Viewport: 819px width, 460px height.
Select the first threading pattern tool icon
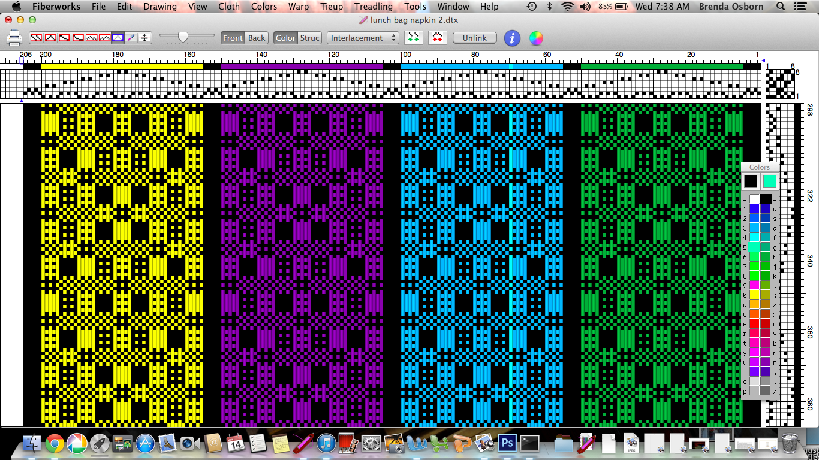point(36,38)
